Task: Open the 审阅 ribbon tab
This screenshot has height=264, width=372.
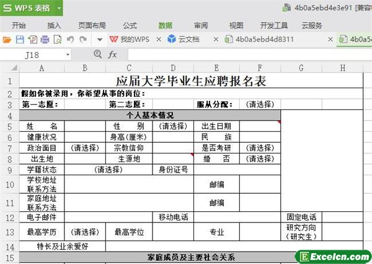Action: click(x=201, y=25)
